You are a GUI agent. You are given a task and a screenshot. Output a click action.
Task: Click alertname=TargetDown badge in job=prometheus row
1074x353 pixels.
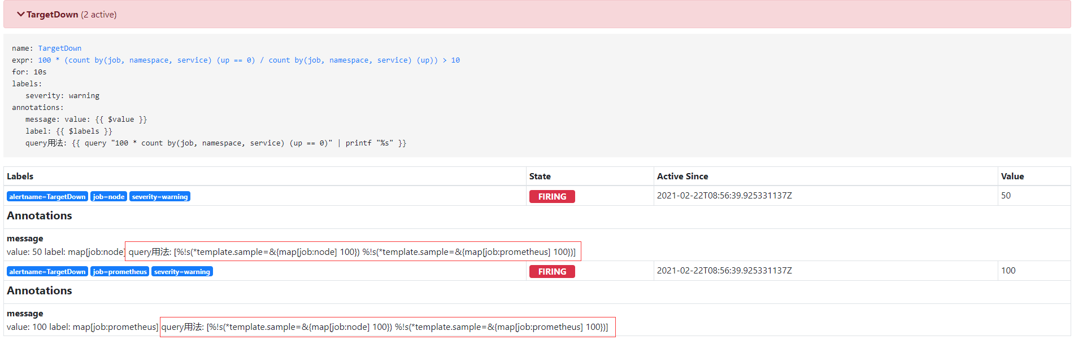point(47,272)
